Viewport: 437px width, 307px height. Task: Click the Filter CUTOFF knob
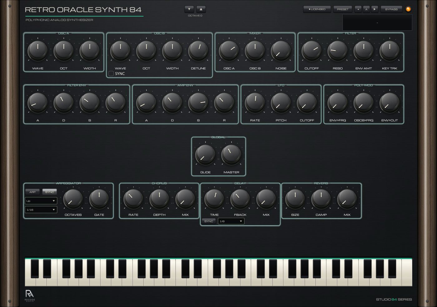312,51
